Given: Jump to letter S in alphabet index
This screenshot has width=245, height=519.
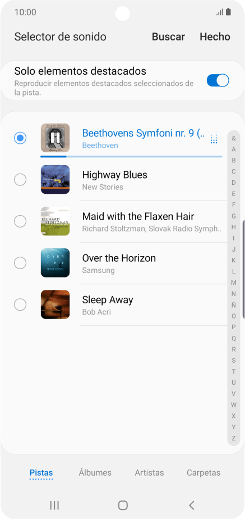Looking at the screenshot, I should 234,360.
